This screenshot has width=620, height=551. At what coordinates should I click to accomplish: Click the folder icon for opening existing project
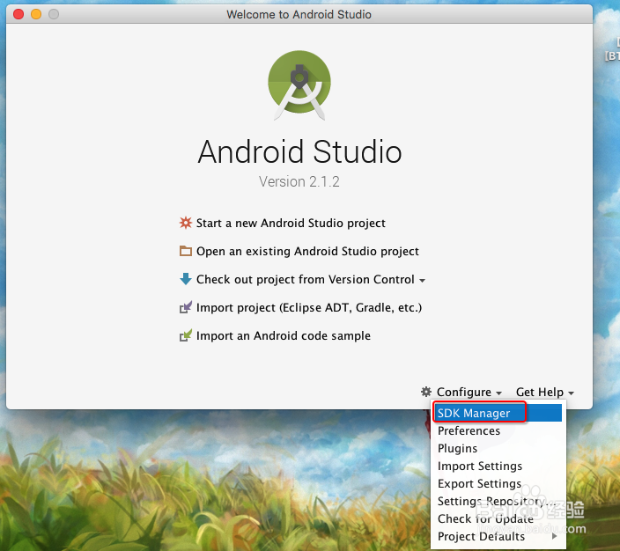(186, 251)
